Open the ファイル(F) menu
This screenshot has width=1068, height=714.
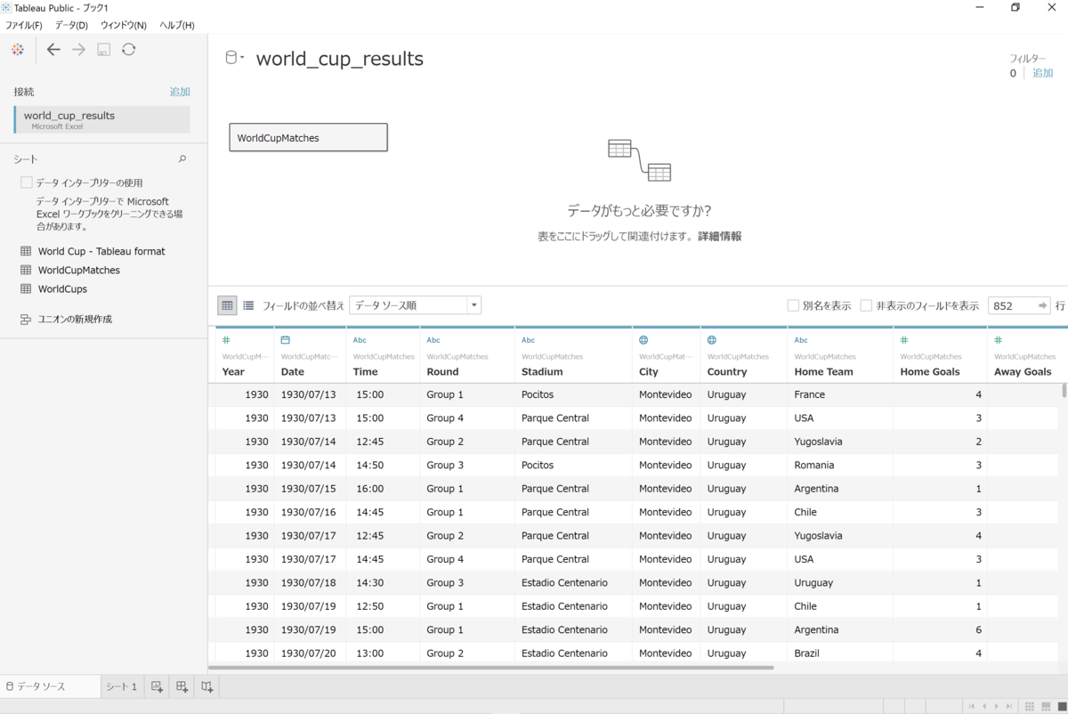tap(24, 25)
